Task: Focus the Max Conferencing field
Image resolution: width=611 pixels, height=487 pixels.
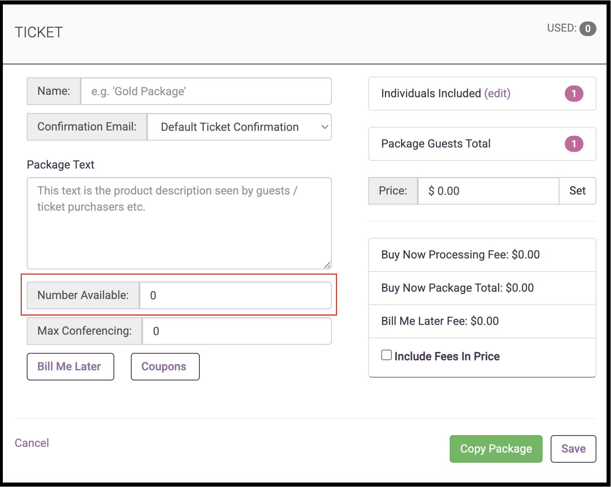Action: pos(237,331)
